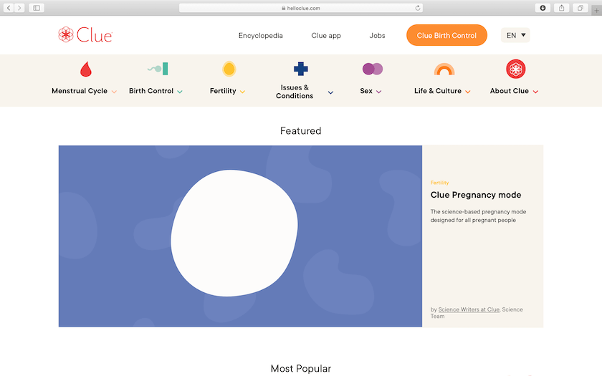
Task: Click the yellow egg Fertility icon
Action: coord(229,69)
